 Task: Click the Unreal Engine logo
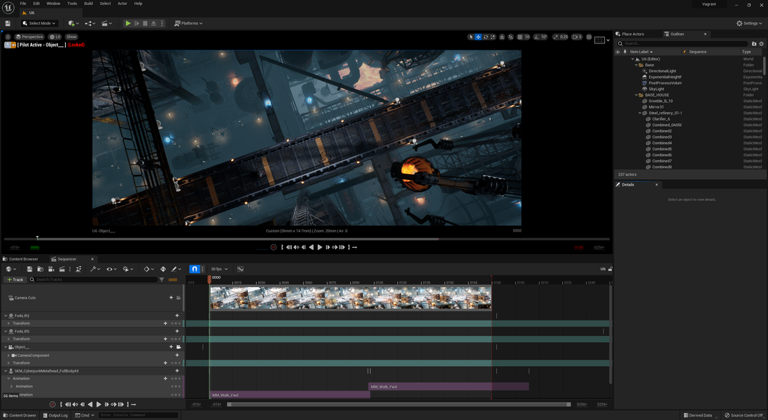coord(8,8)
